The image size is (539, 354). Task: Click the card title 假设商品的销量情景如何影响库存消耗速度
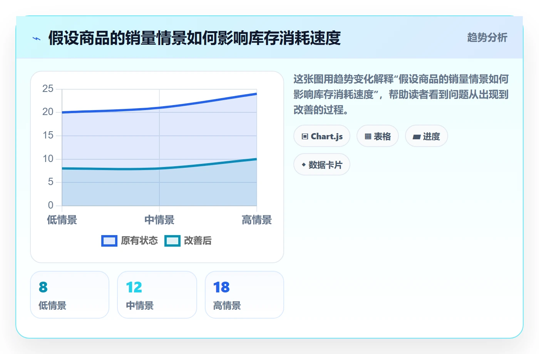coord(194,38)
